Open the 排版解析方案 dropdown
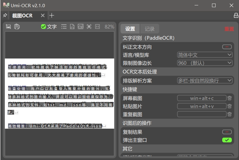239x160 pixels. click(x=205, y=81)
